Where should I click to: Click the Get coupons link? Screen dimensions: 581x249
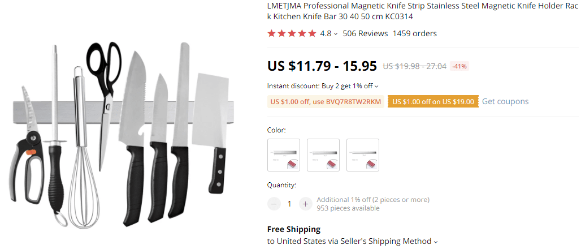click(505, 102)
